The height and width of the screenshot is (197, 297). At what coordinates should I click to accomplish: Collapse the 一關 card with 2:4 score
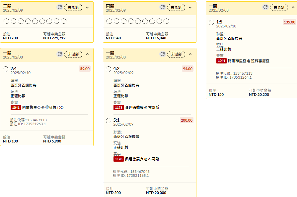coord(87,54)
